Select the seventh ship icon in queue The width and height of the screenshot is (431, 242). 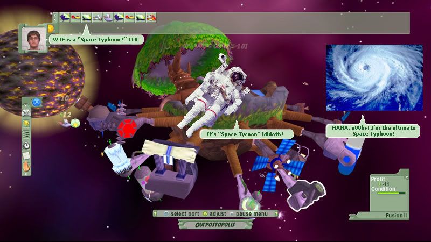pyautogui.click(x=129, y=18)
